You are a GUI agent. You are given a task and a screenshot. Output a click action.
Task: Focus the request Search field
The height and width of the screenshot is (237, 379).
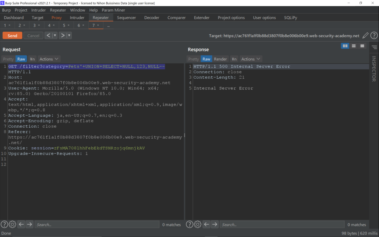pos(97,224)
